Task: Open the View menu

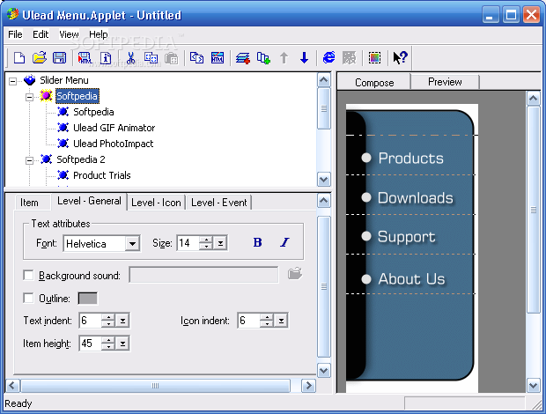Action: pyautogui.click(x=69, y=34)
